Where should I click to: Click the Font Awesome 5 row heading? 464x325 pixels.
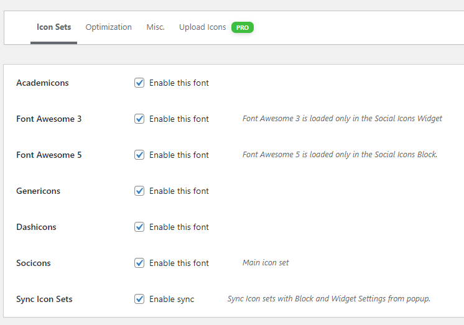49,155
